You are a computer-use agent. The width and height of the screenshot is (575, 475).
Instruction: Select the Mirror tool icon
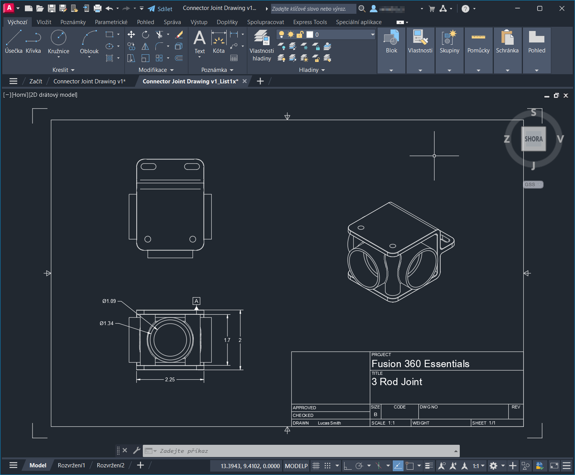pos(145,47)
